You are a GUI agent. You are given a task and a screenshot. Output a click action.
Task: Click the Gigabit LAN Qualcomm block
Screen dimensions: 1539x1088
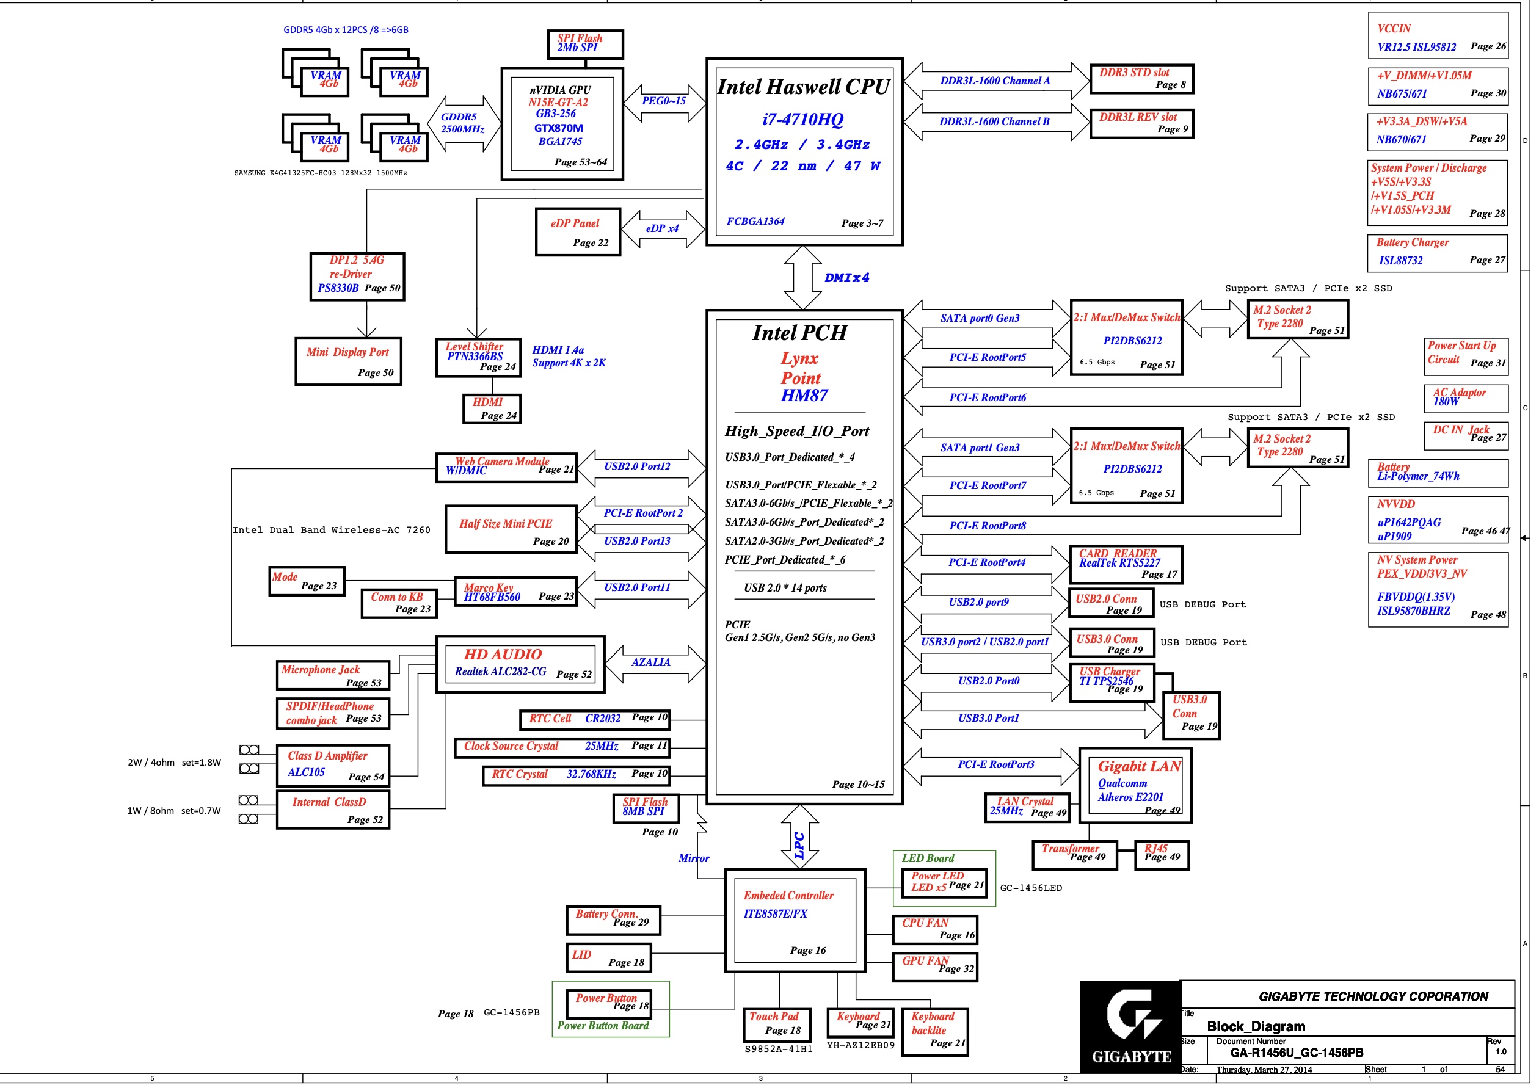pyautogui.click(x=1135, y=785)
